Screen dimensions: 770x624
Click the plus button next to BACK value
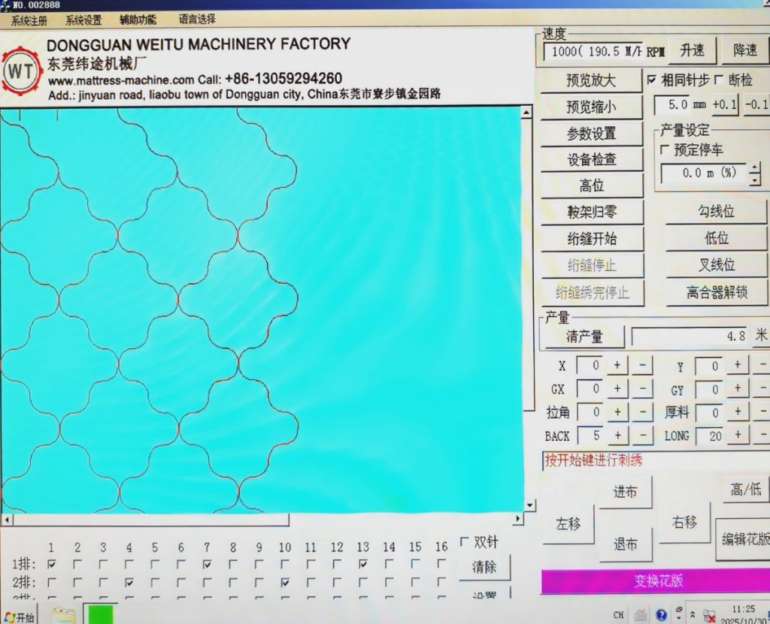click(x=617, y=436)
